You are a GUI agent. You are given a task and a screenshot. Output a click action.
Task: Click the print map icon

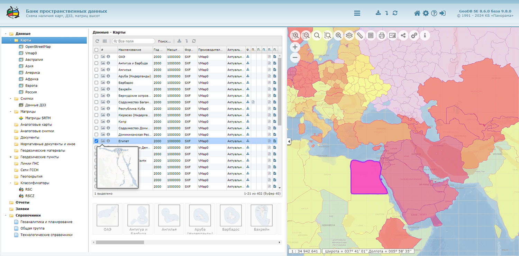click(382, 35)
